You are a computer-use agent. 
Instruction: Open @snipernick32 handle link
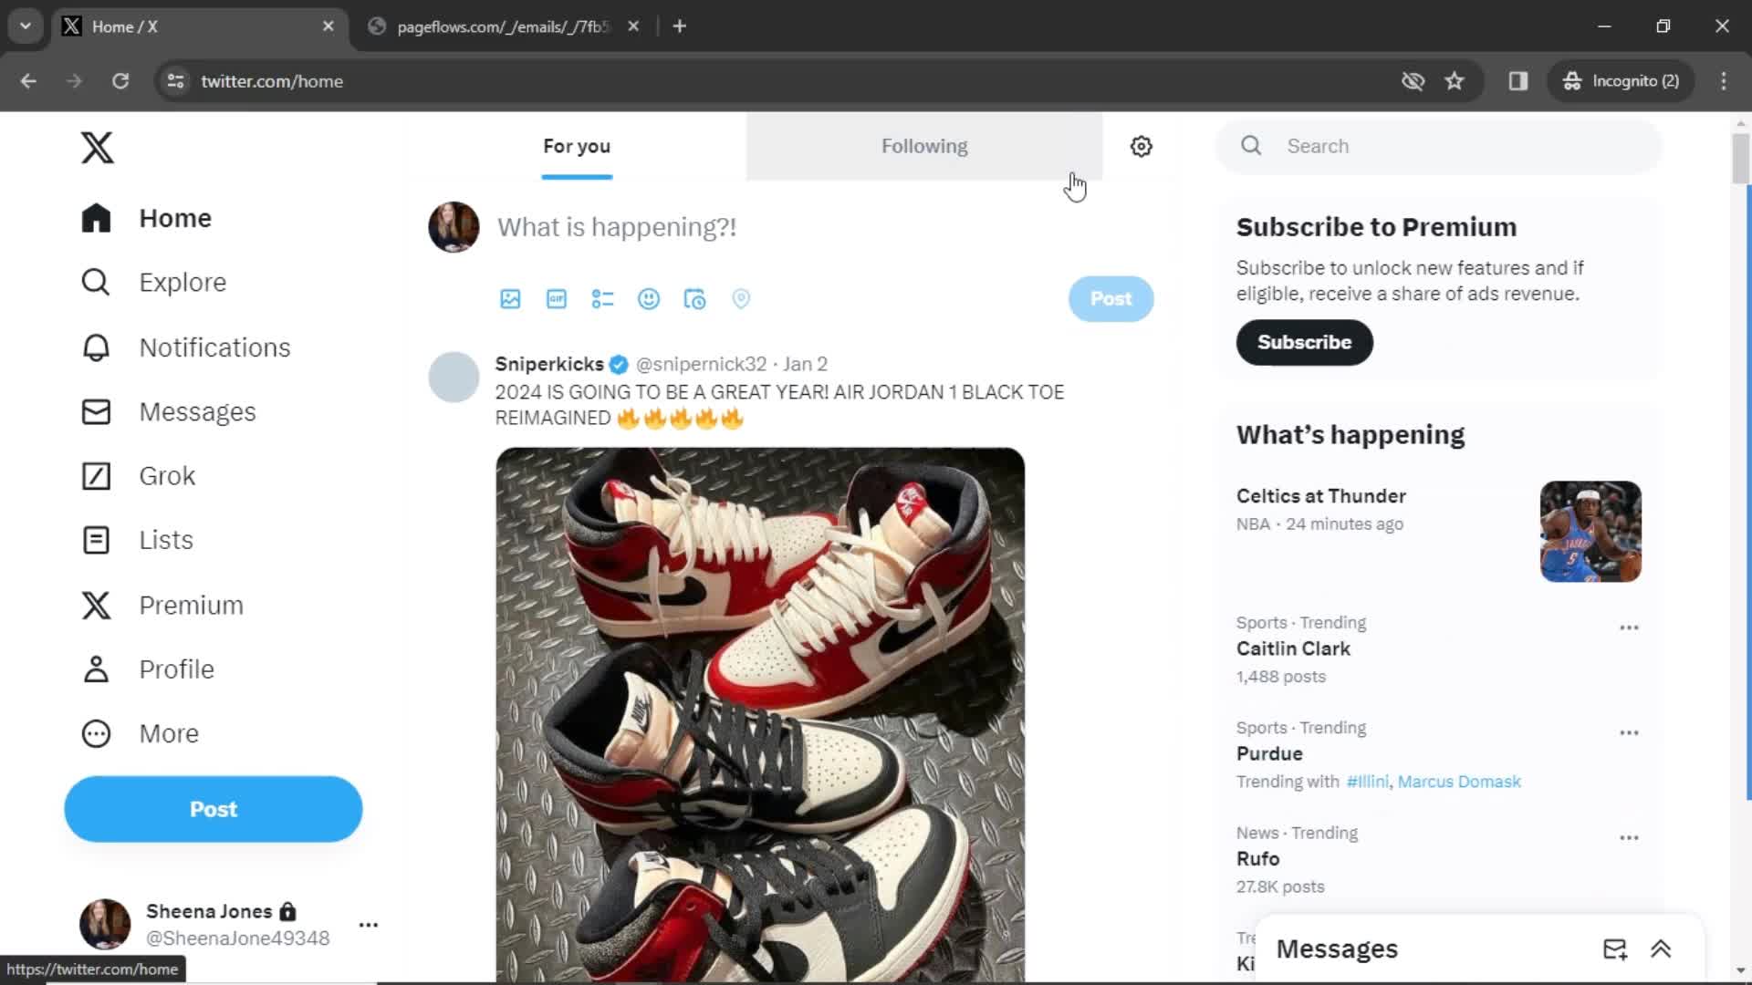(701, 364)
